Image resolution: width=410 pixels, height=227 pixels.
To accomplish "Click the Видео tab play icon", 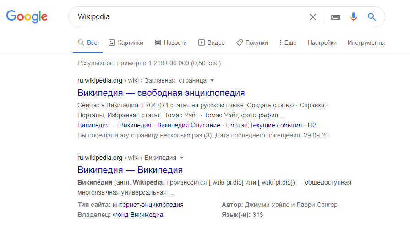I will [x=202, y=42].
